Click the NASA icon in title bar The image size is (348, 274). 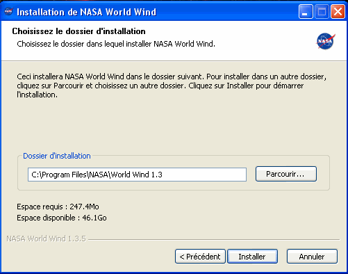coord(9,11)
